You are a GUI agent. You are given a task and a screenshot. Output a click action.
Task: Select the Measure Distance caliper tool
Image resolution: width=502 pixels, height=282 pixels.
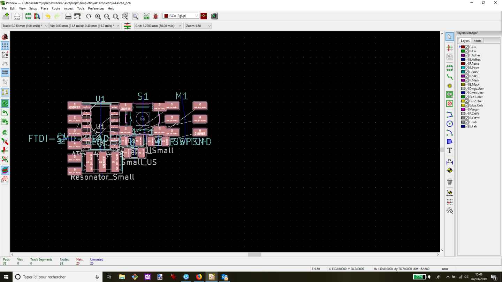[450, 211]
